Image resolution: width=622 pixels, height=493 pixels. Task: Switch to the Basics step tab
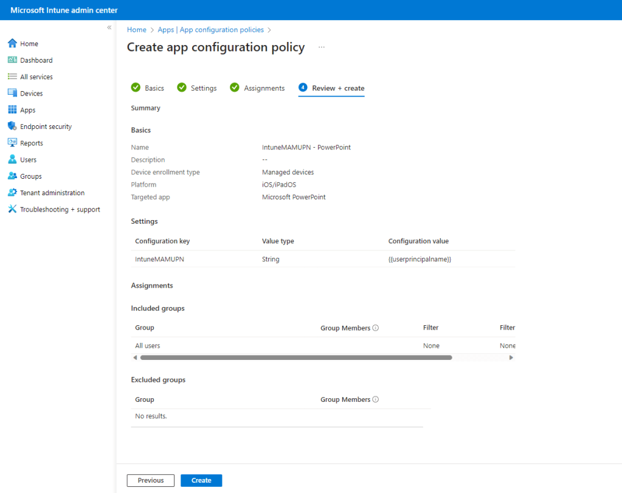(x=148, y=88)
